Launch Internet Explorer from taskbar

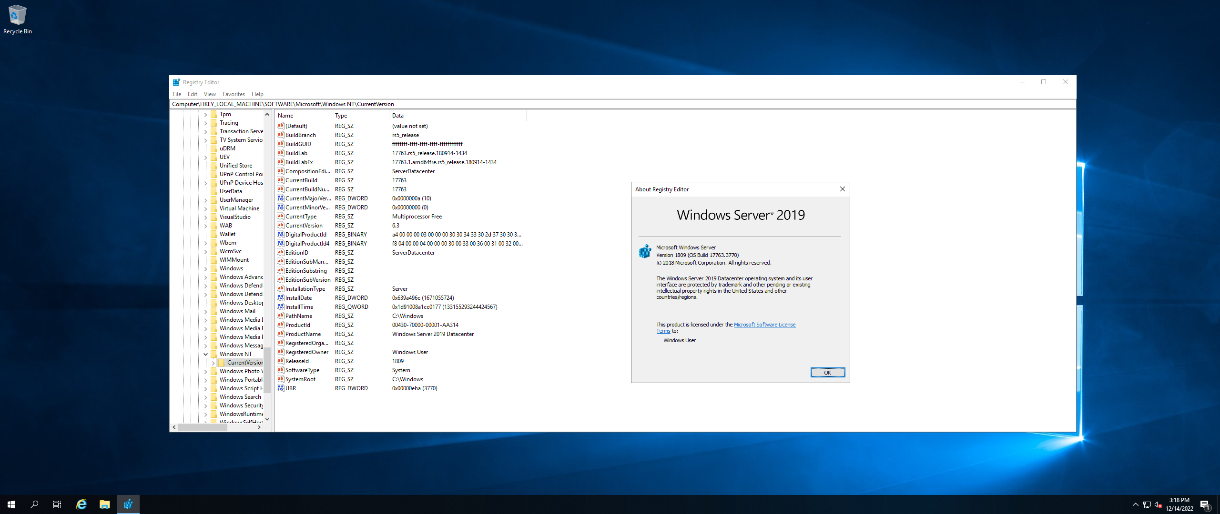click(x=81, y=504)
